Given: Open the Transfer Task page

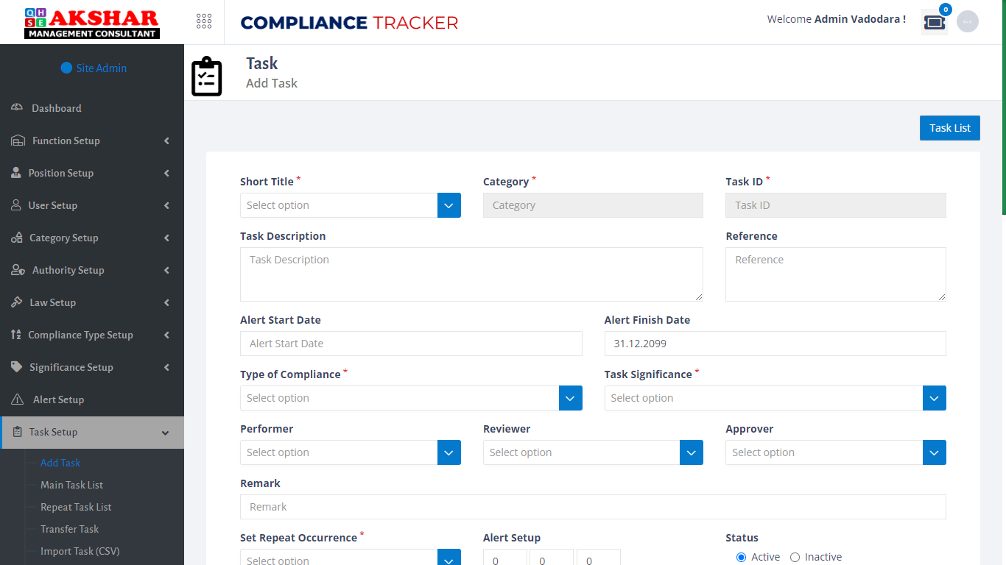Looking at the screenshot, I should tap(69, 529).
